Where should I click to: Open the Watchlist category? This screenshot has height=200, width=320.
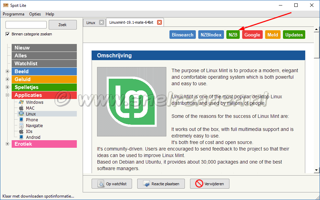point(44,63)
